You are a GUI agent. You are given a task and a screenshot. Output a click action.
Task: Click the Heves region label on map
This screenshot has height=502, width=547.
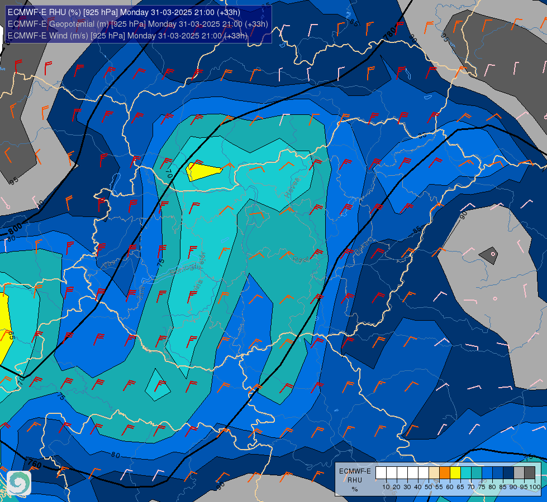coord(292,187)
